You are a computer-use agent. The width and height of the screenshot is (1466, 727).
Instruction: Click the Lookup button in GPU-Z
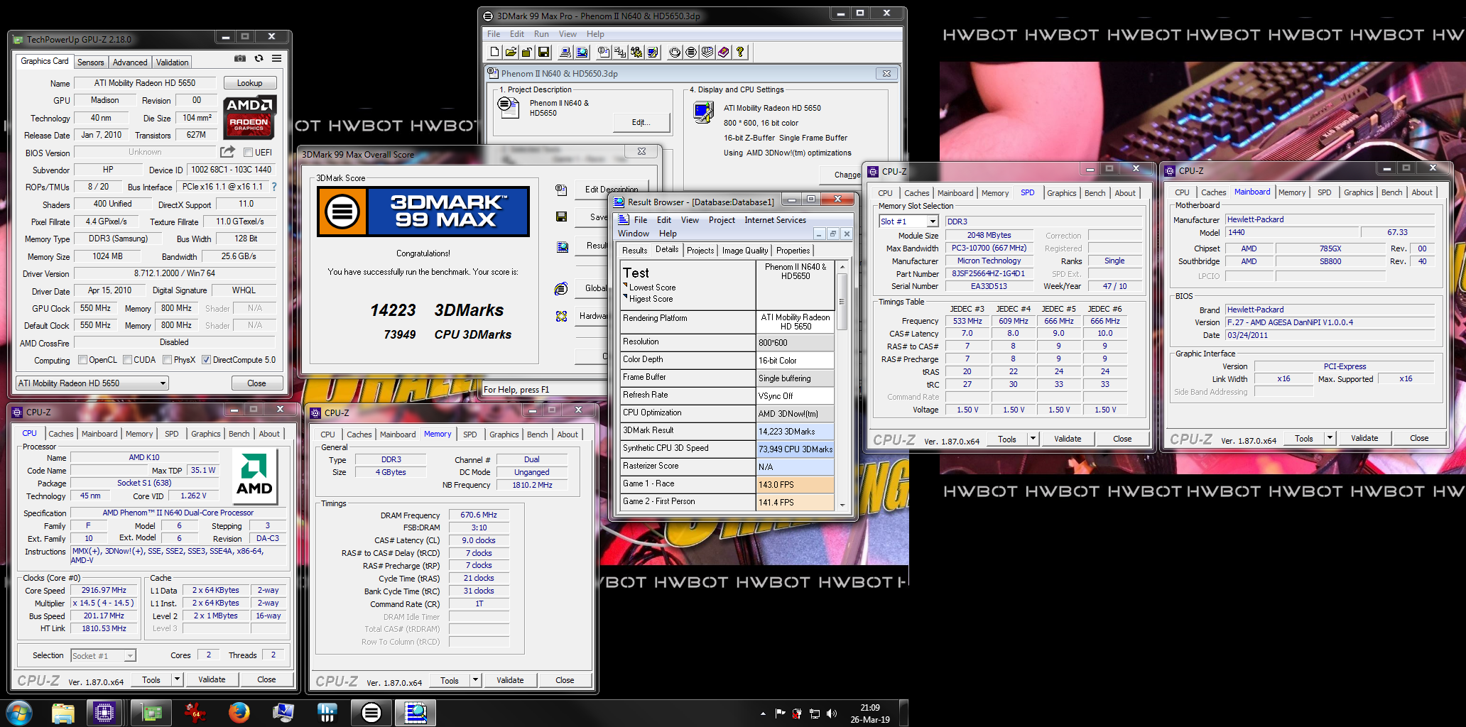point(249,83)
